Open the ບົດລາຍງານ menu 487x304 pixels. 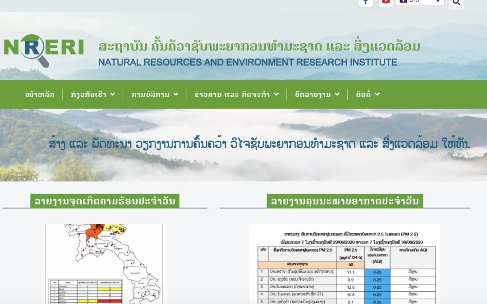(x=313, y=94)
